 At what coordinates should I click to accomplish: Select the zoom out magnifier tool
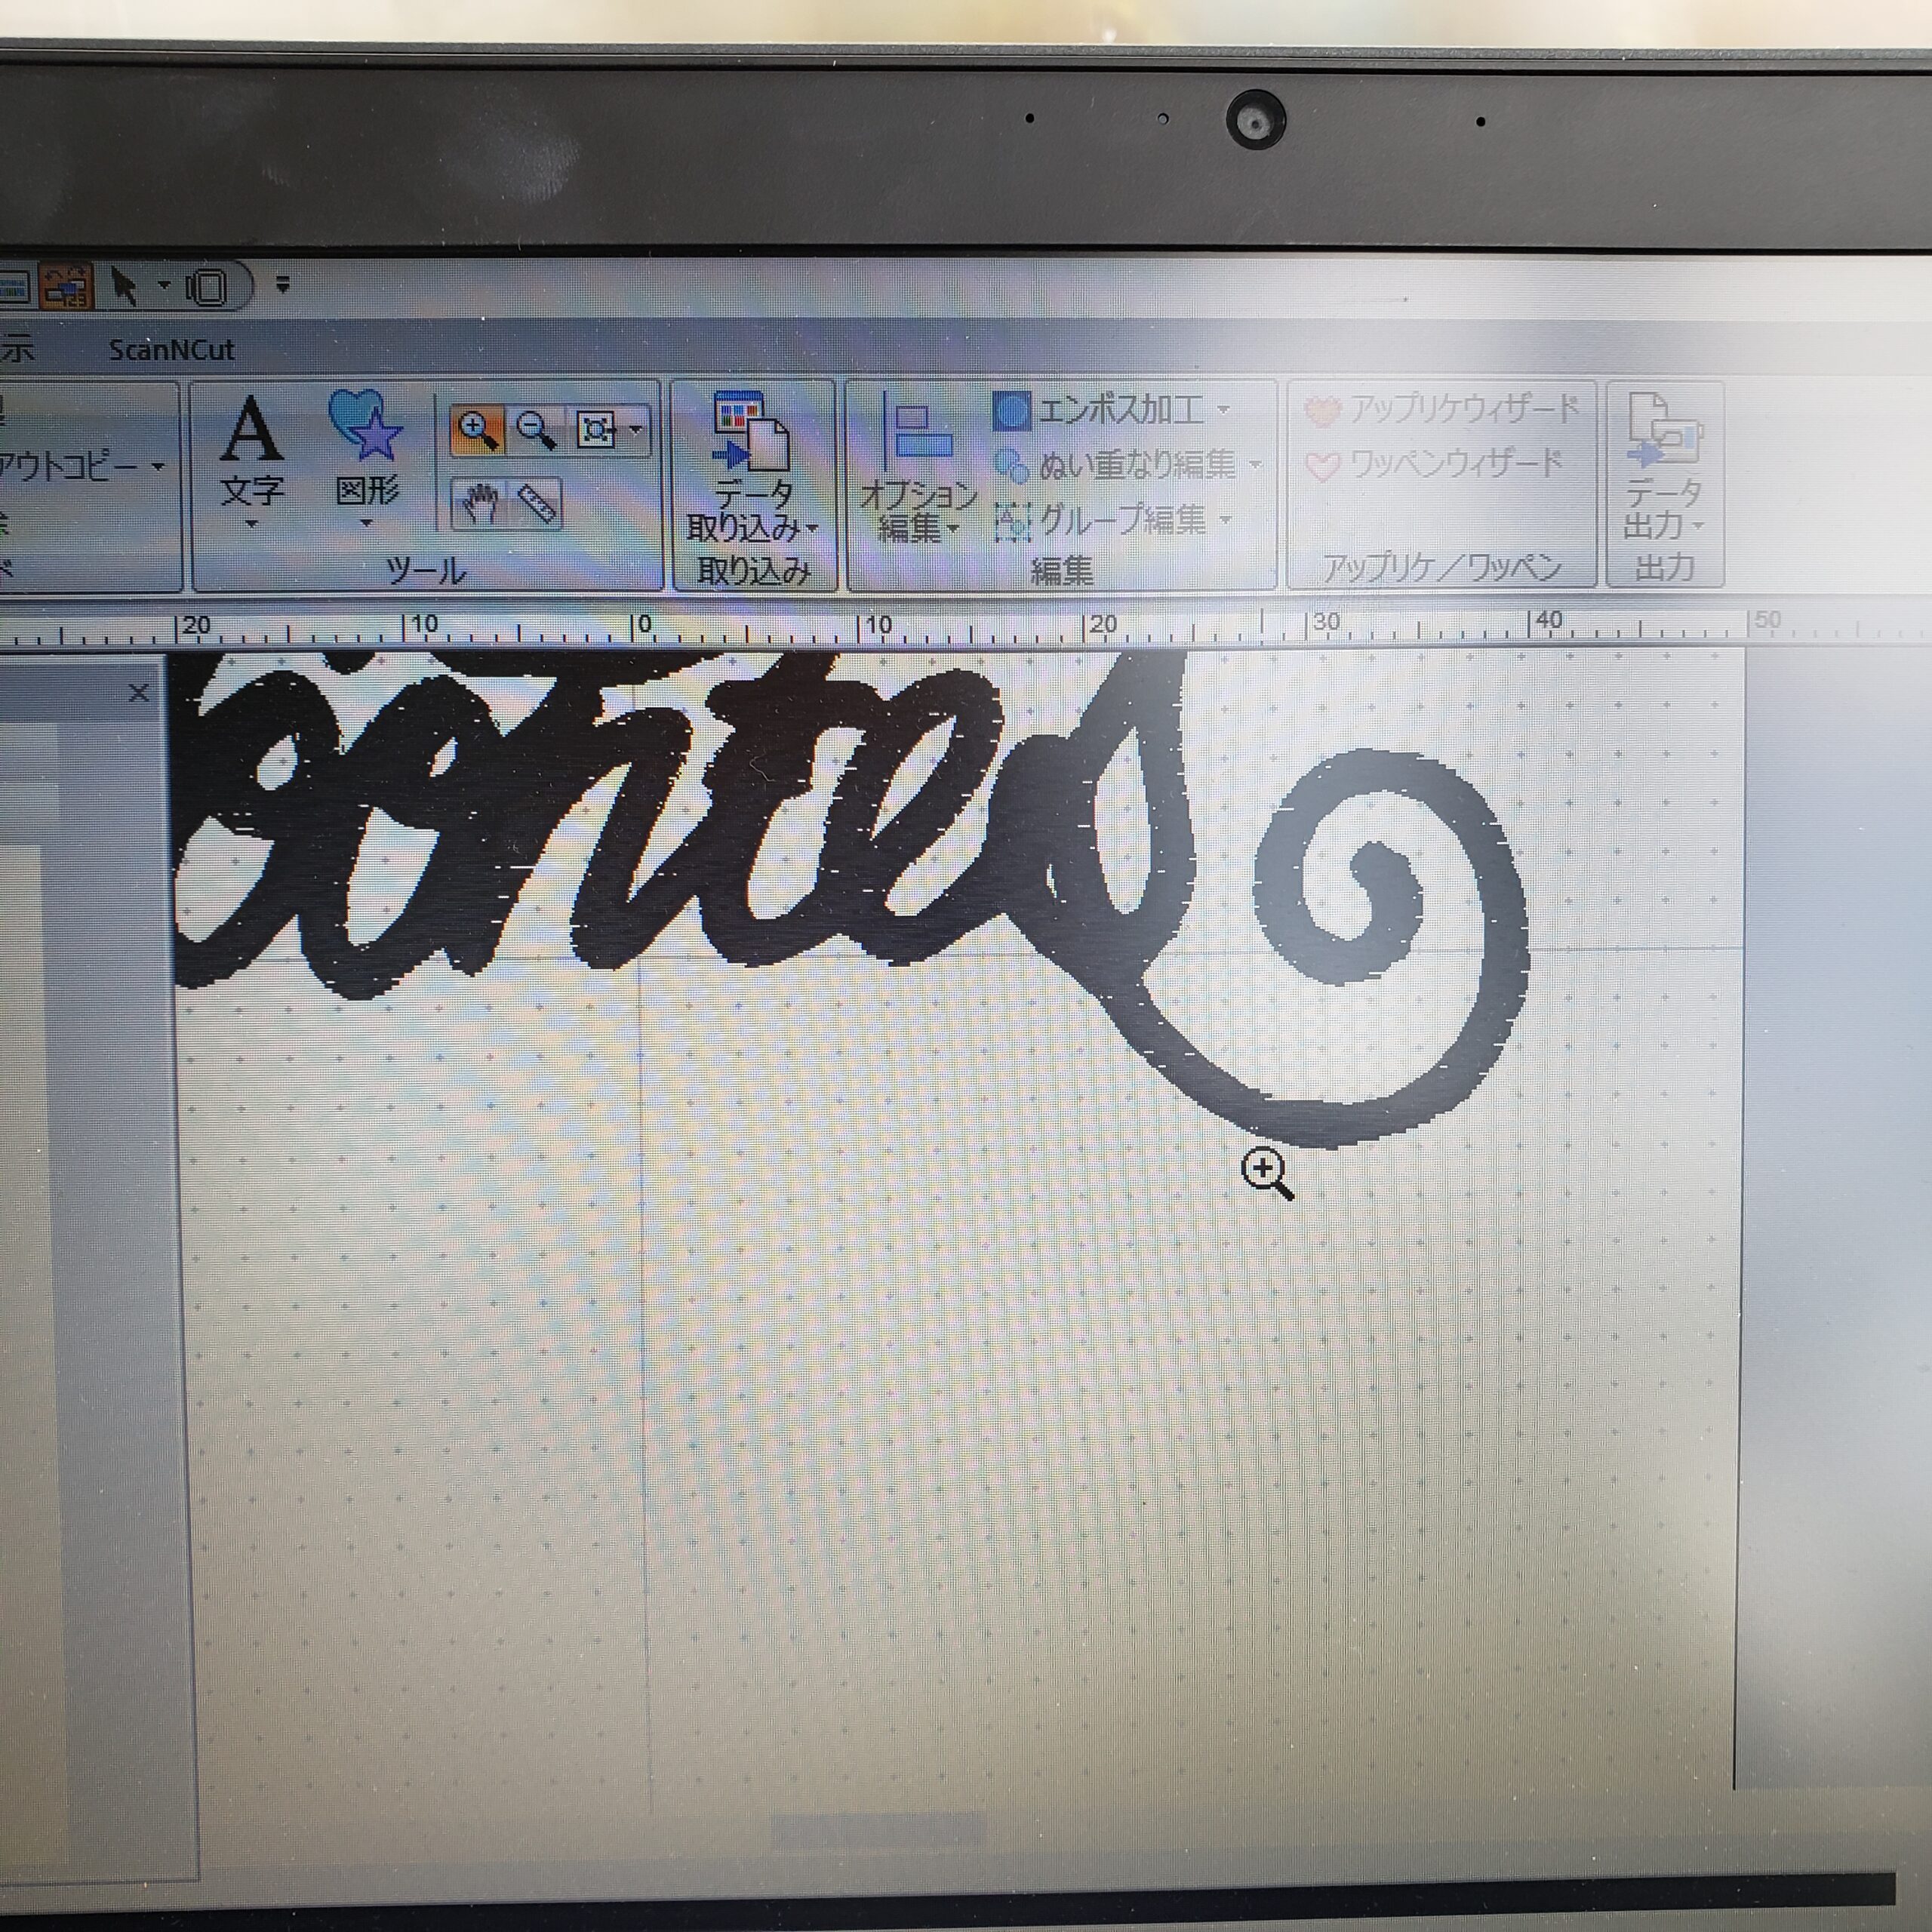[537, 431]
